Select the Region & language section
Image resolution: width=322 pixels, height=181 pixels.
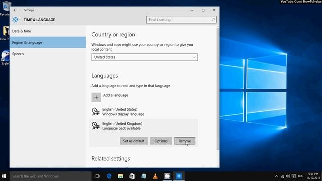(47, 42)
